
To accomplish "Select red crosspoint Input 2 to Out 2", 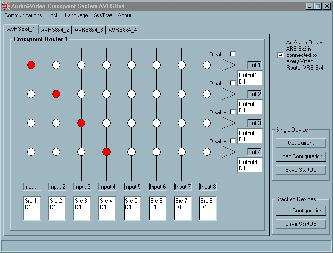I will click(x=56, y=94).
